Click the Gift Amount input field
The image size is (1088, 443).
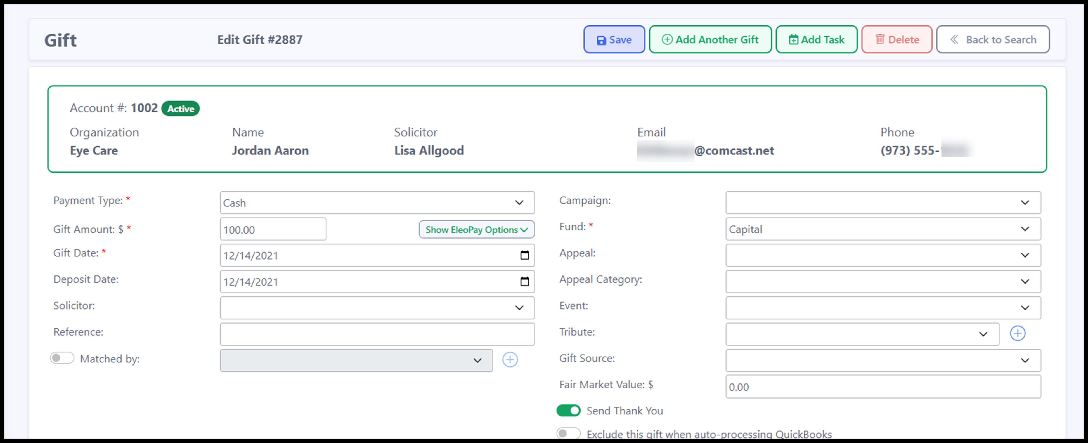[x=273, y=230]
